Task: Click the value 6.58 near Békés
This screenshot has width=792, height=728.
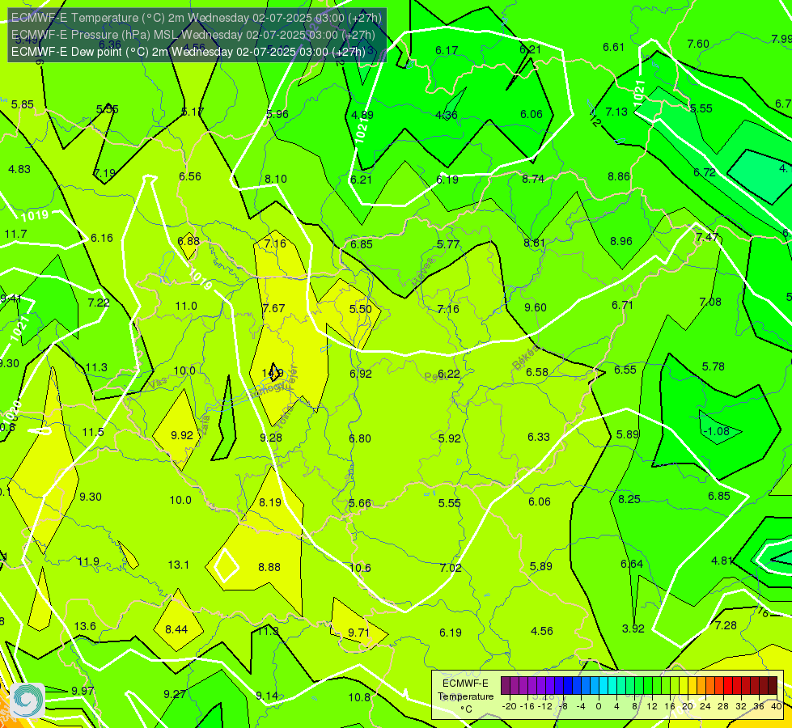Action: coord(537,372)
